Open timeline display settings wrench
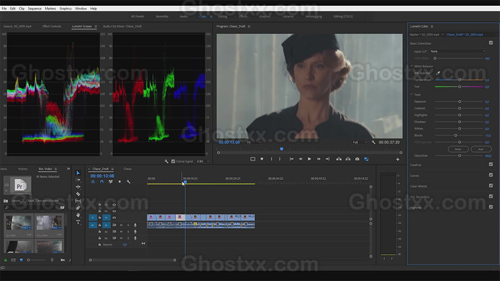The image size is (500, 281). coord(128,182)
